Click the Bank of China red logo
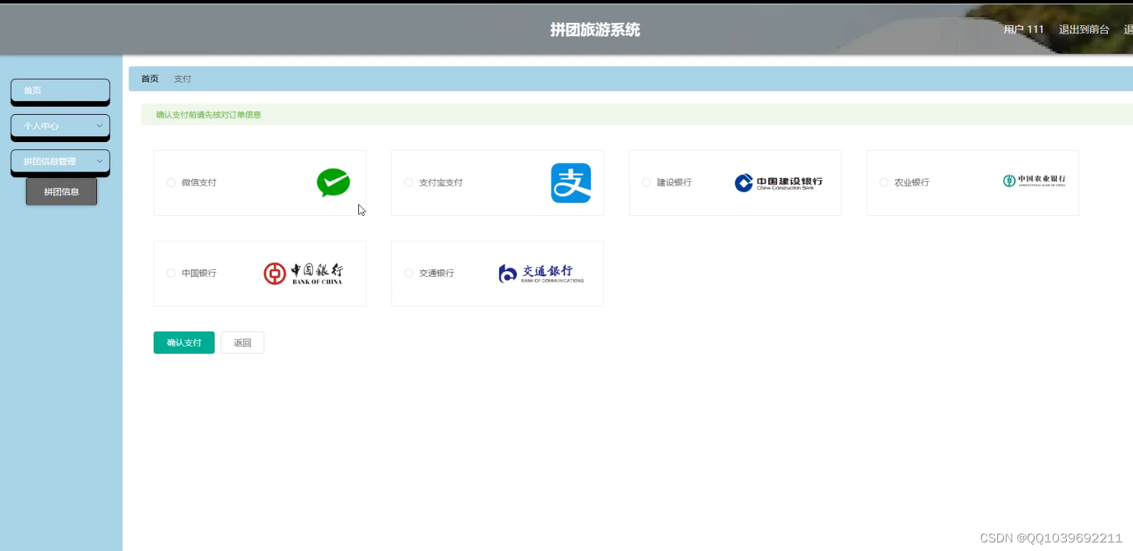 303,273
